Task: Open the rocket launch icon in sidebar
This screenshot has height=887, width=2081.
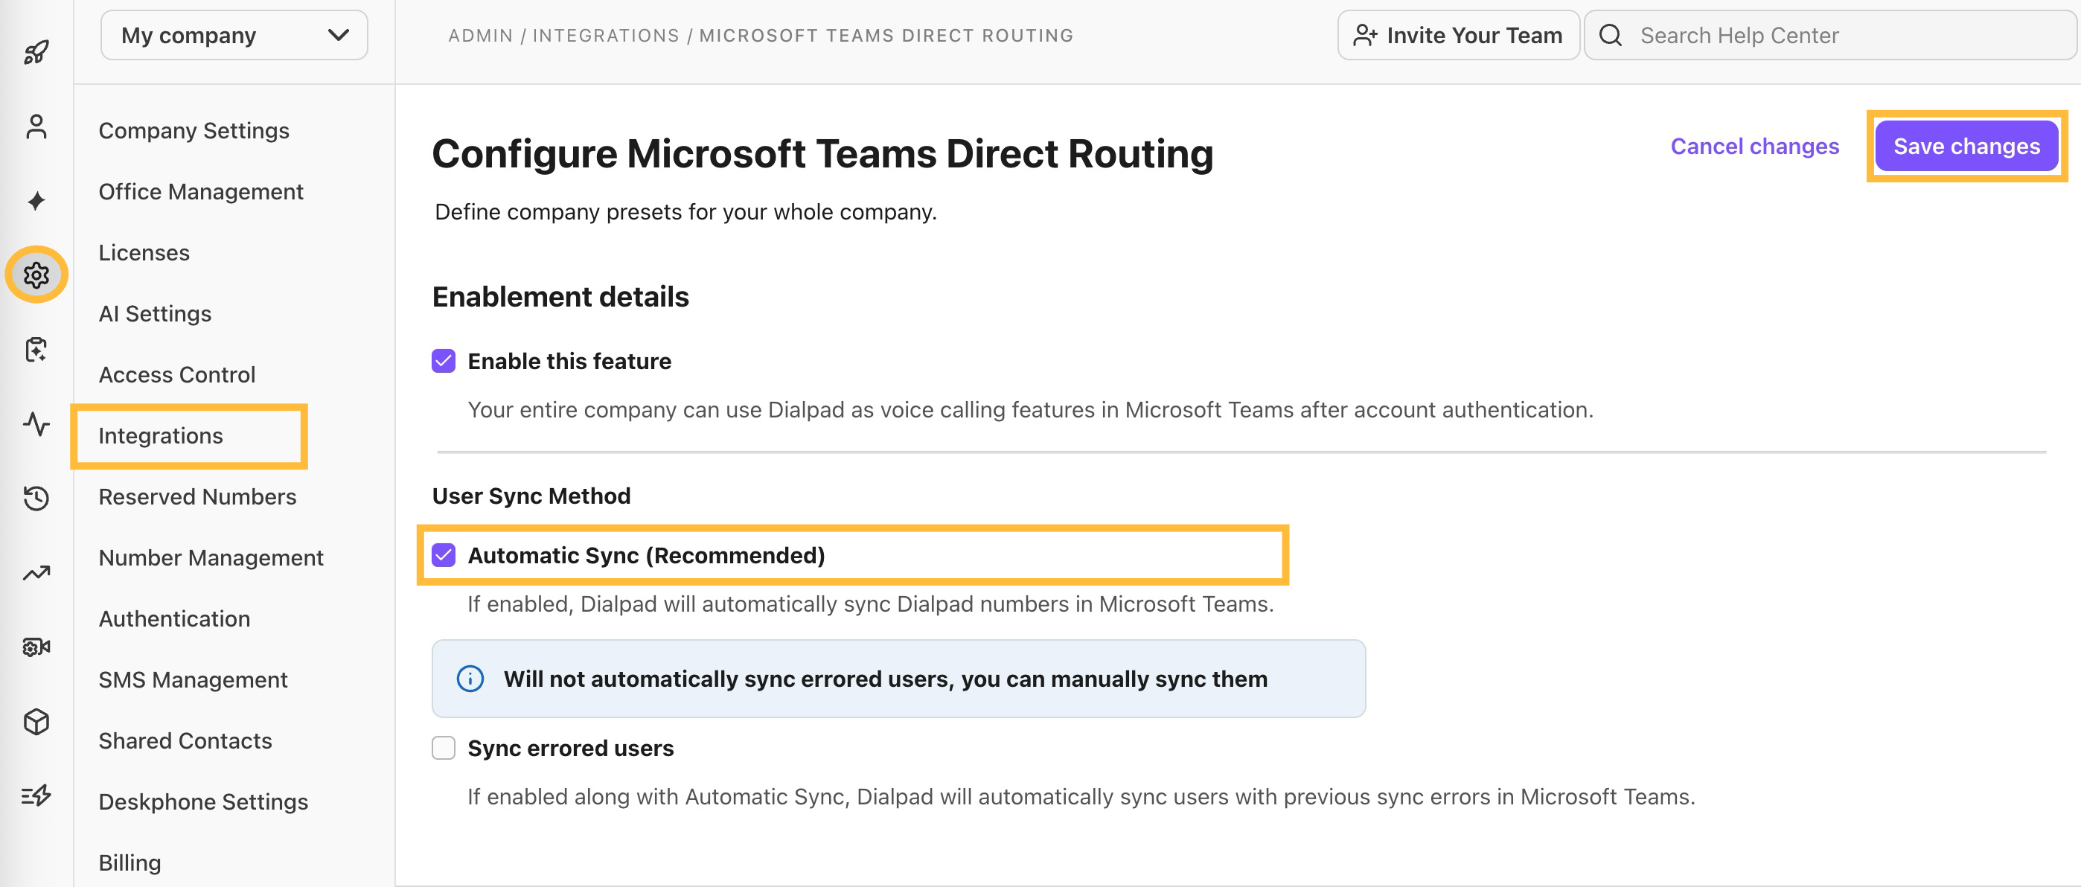Action: point(36,53)
